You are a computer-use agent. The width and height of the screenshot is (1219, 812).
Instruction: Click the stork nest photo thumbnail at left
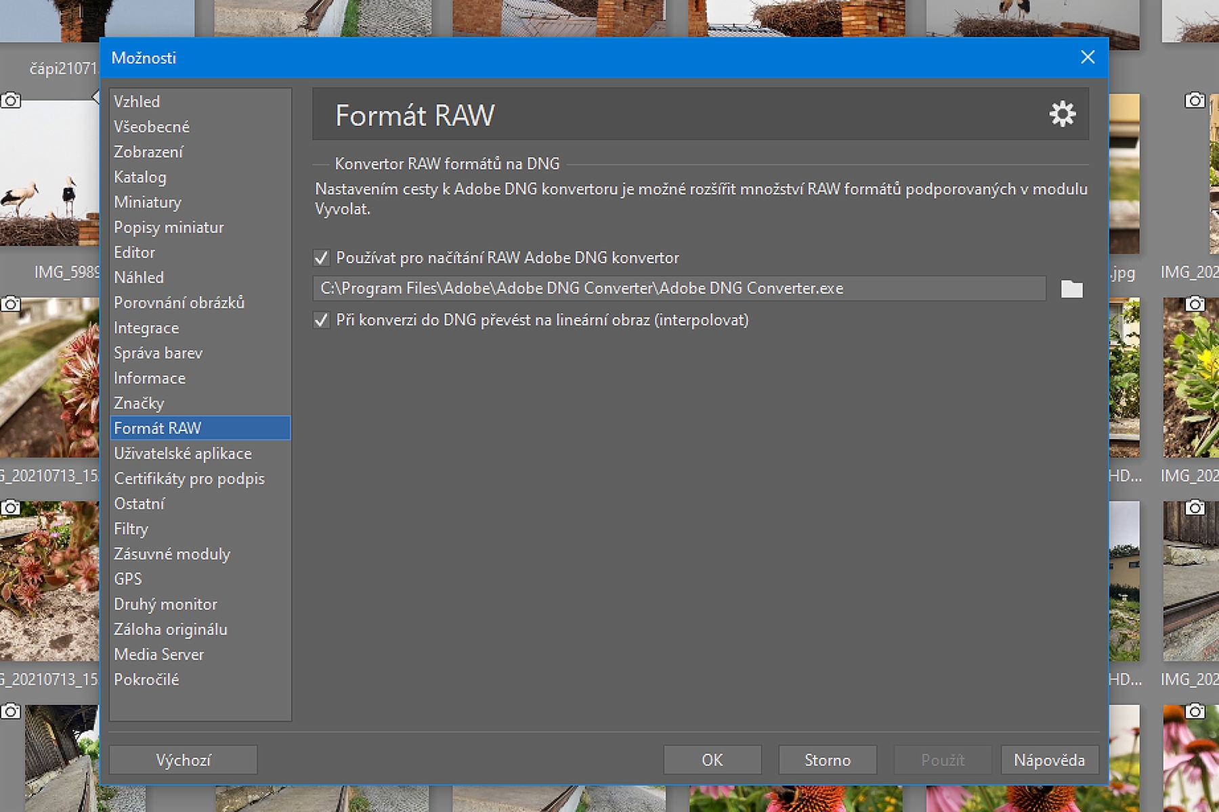pyautogui.click(x=49, y=176)
